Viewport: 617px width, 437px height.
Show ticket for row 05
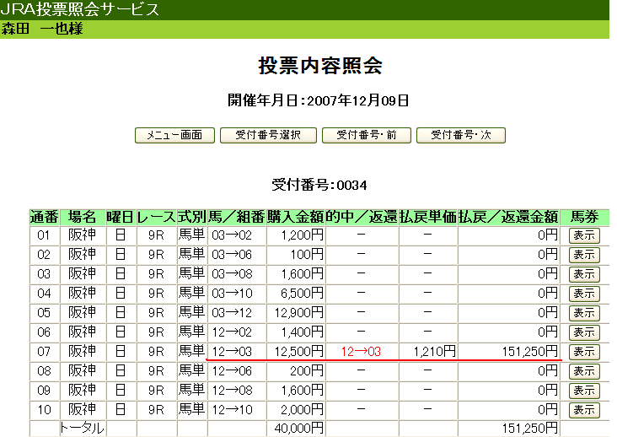tap(584, 313)
